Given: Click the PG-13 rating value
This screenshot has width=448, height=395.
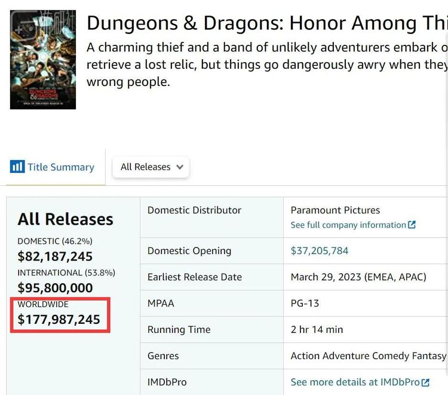Looking at the screenshot, I should (305, 304).
